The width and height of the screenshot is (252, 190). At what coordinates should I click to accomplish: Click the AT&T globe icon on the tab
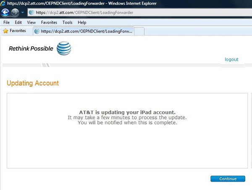point(37,31)
